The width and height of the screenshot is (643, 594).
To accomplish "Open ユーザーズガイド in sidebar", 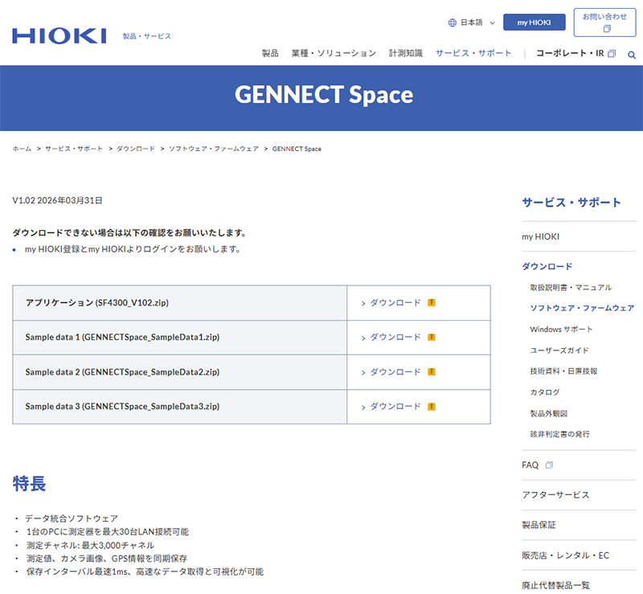I will point(559,350).
